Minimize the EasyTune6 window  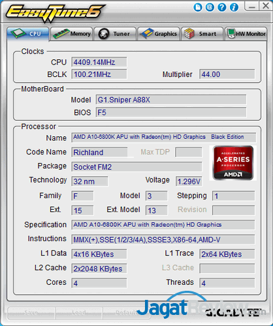pyautogui.click(x=252, y=6)
